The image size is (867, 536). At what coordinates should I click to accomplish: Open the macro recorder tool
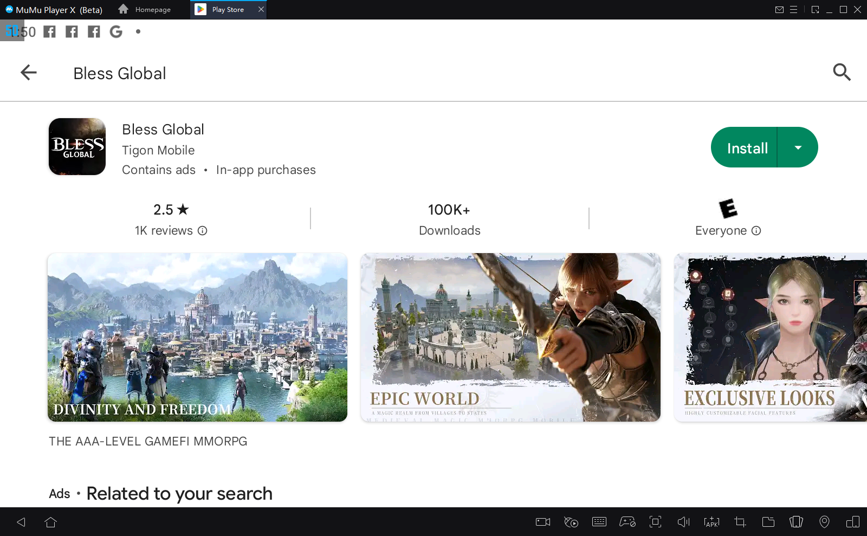point(571,522)
